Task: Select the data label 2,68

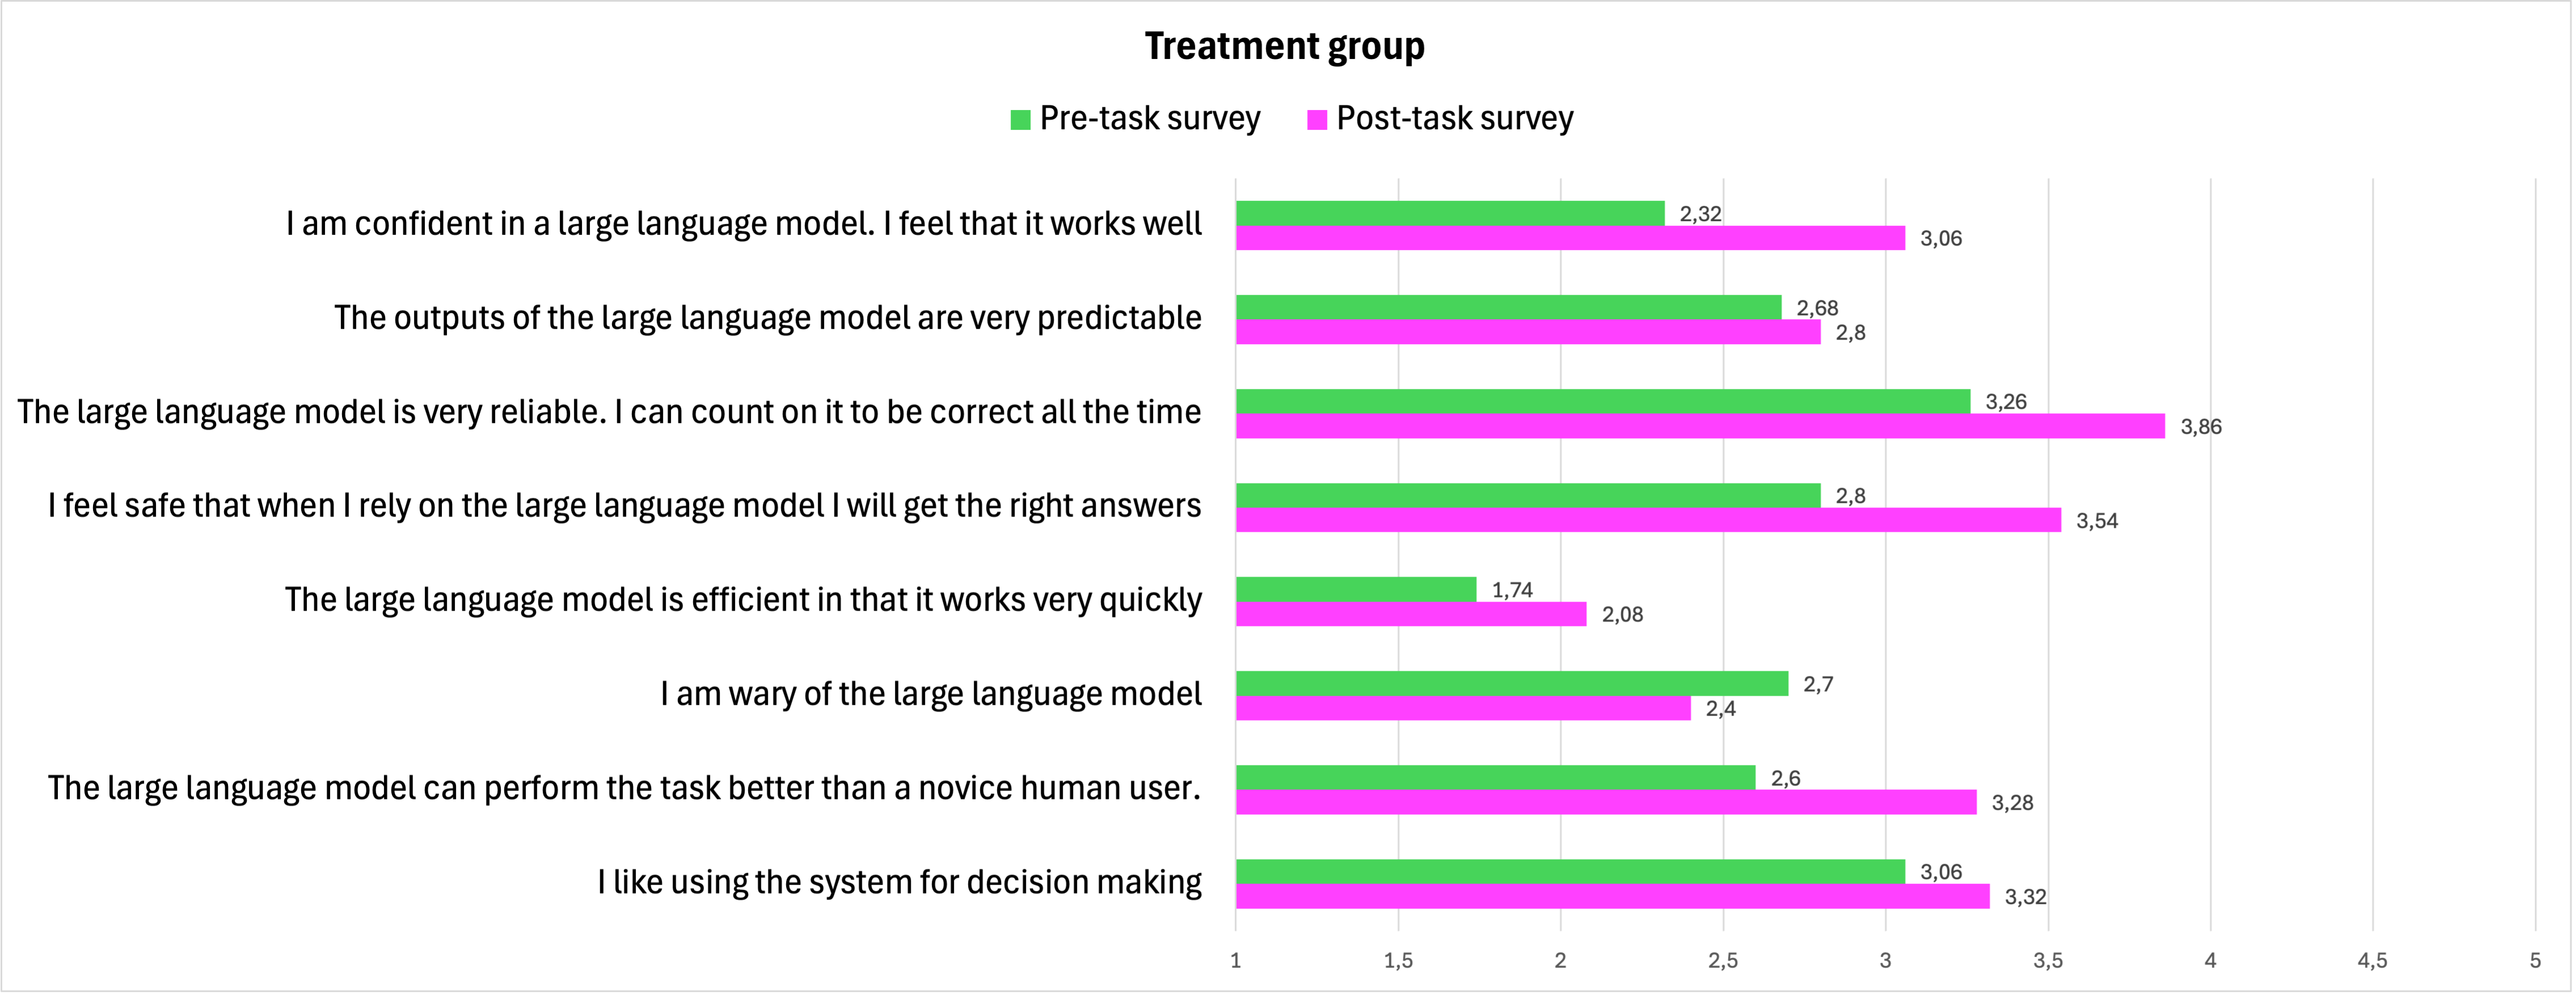Action: (x=1817, y=308)
